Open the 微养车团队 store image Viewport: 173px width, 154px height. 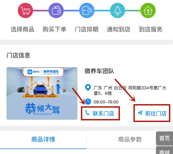click(x=42, y=93)
